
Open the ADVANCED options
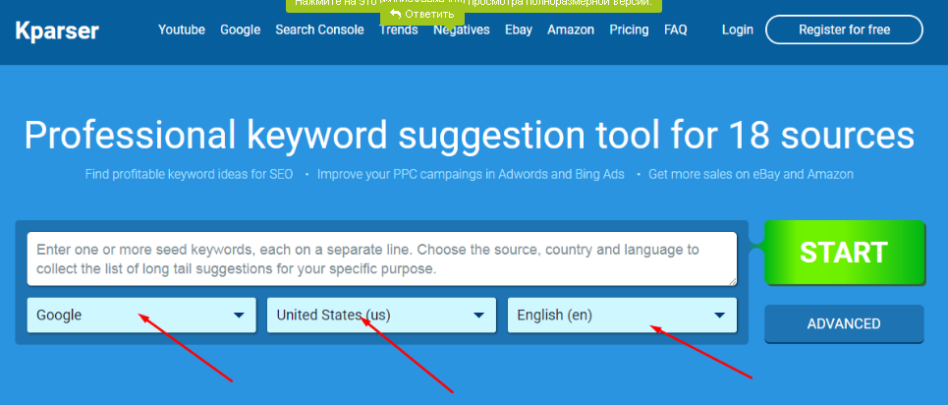tap(844, 323)
